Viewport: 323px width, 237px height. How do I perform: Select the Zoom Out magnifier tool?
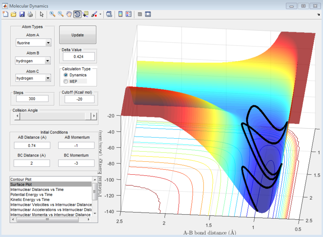61,14
